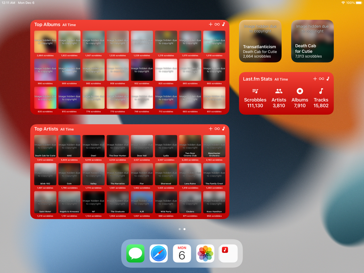Tap the '111,130' scrobbles value

255,106
